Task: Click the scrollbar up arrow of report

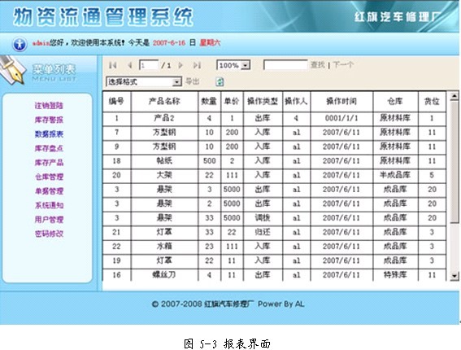Action: (x=454, y=96)
